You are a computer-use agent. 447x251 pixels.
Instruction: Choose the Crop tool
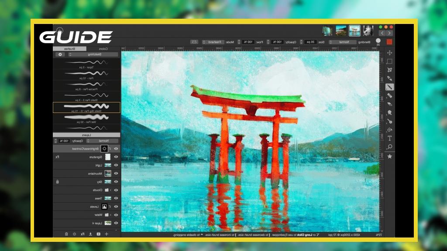tap(389, 70)
